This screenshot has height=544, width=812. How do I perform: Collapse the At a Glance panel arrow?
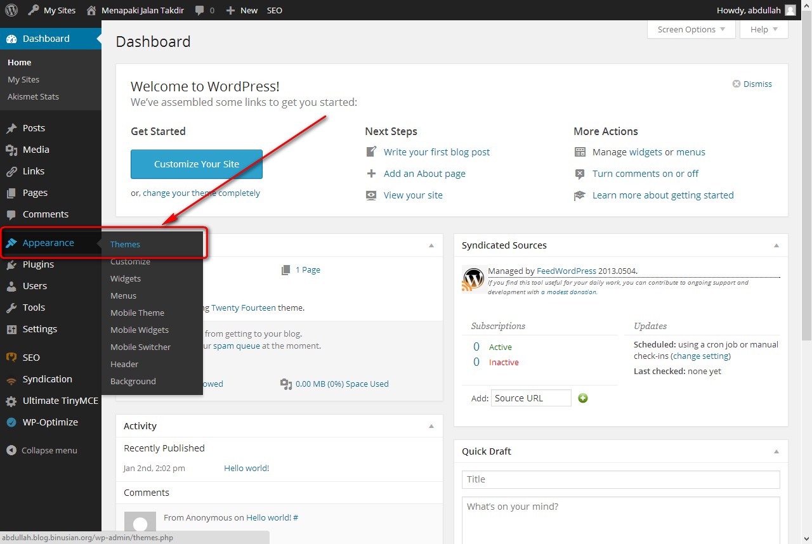click(431, 245)
